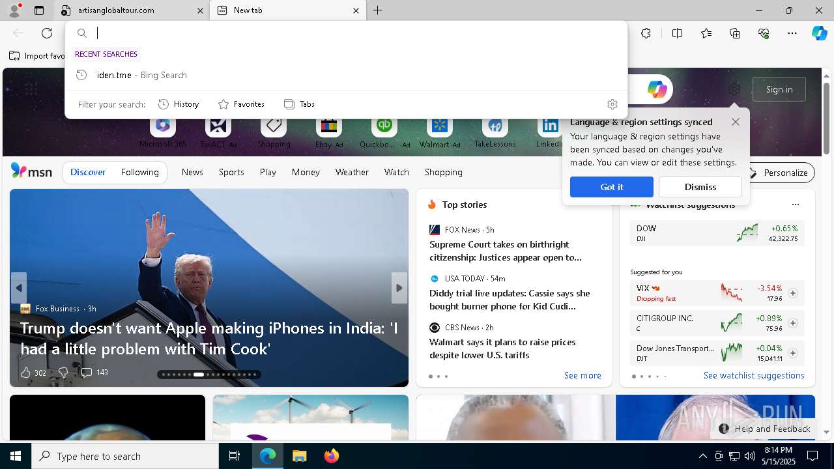Open File Explorer from taskbar
The width and height of the screenshot is (834, 469).
(x=299, y=456)
